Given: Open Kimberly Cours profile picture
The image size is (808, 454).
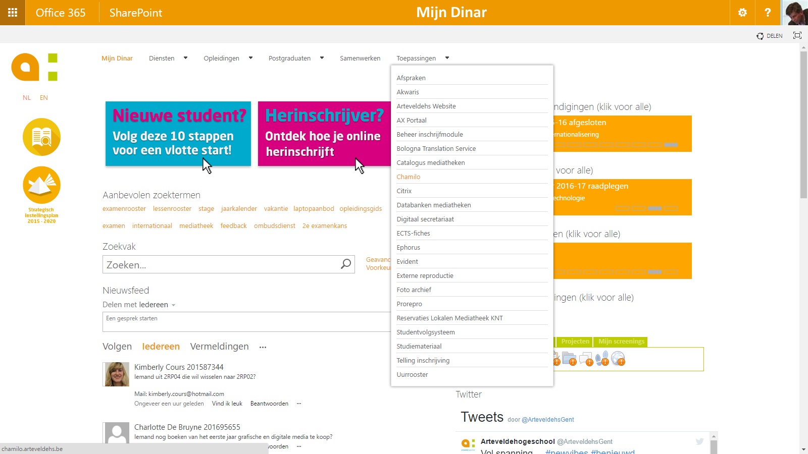Looking at the screenshot, I should pos(117,374).
